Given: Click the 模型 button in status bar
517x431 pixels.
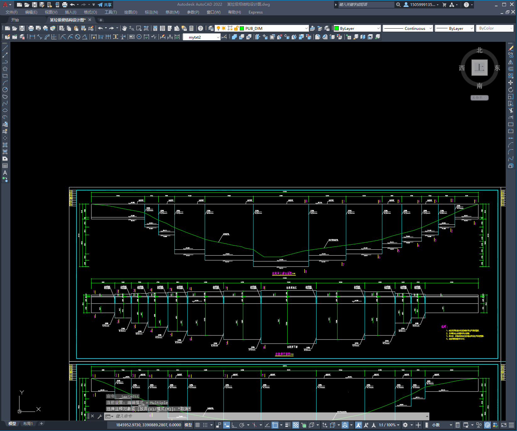Looking at the screenshot, I should (x=188, y=425).
